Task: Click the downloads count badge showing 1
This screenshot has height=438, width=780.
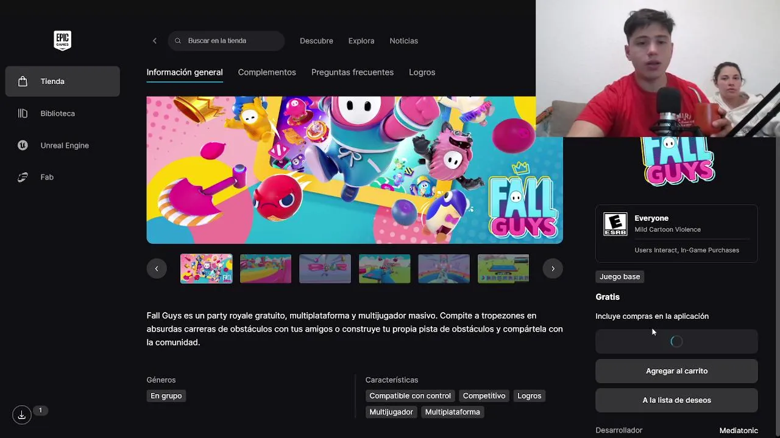Action: point(40,411)
